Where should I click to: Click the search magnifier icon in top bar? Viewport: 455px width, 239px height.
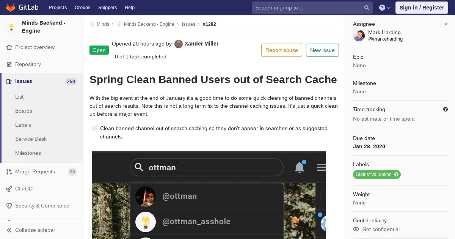click(x=367, y=8)
